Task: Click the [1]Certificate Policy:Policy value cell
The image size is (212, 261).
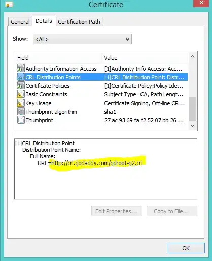Action: click(144, 86)
